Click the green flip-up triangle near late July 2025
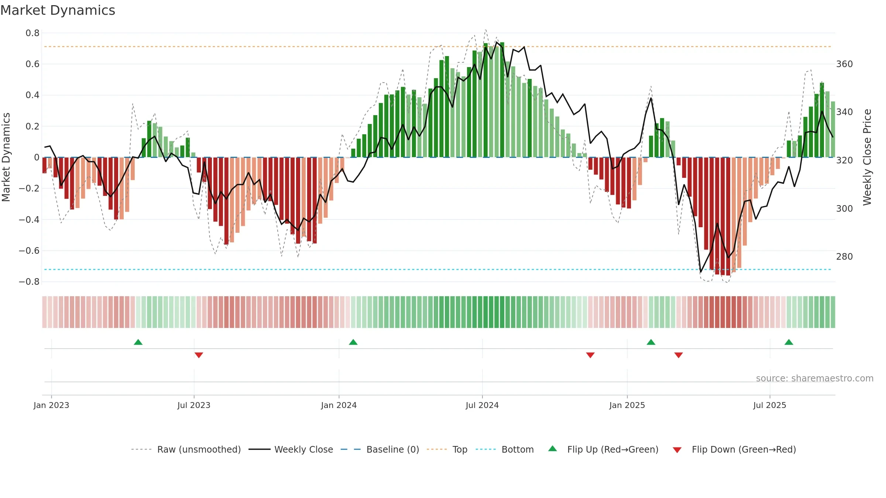The height and width of the screenshot is (498, 886). (789, 342)
